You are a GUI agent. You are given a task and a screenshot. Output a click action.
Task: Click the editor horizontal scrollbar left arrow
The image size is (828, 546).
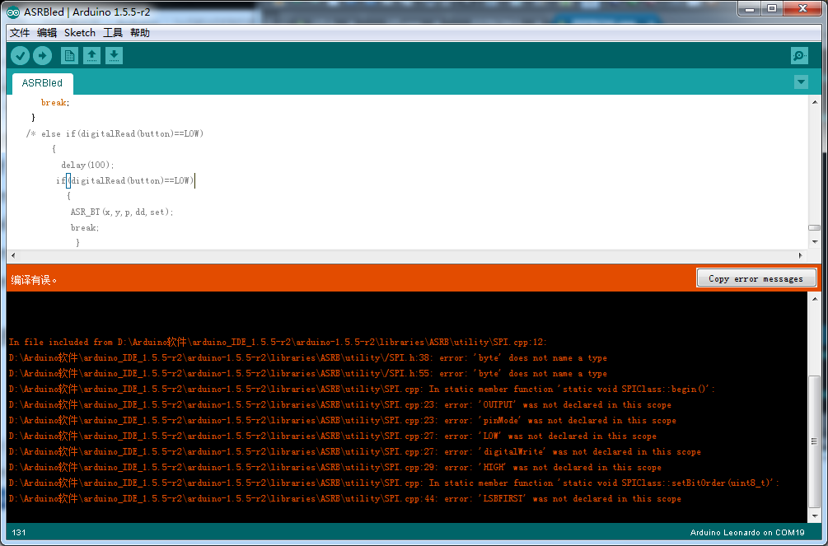(x=13, y=255)
